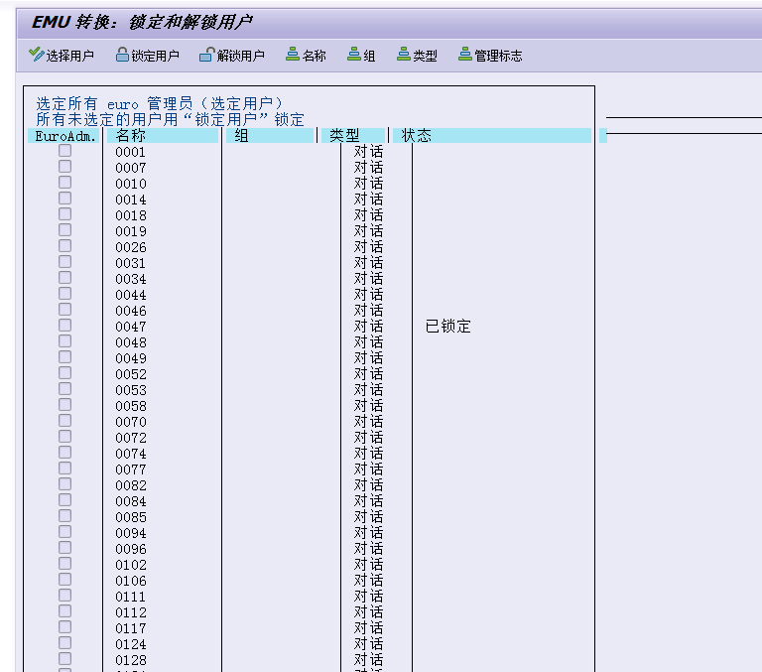Screen dimensions: 762x672
Task: Select user name 0128
Action: (131, 660)
